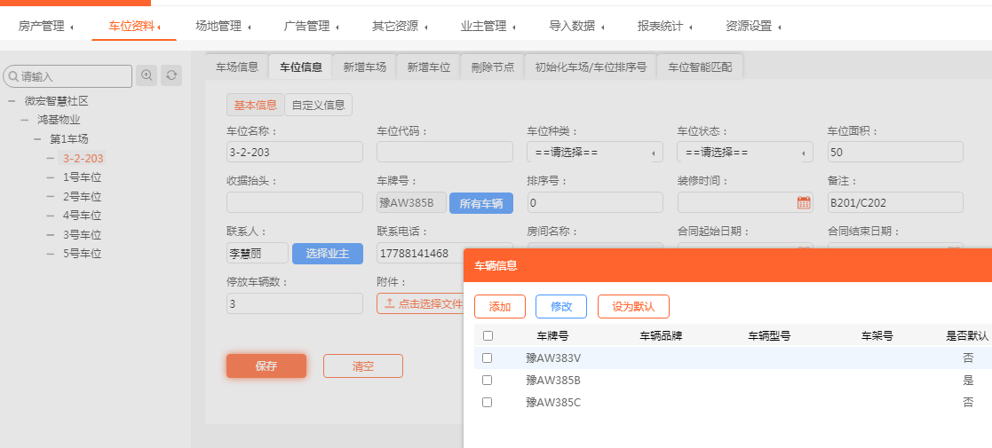Collapse the 第1车场 node dash icon
Image resolution: width=992 pixels, height=448 pixels.
[x=38, y=139]
